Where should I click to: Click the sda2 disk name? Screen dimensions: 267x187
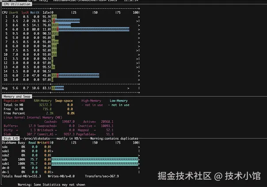coord(5,155)
